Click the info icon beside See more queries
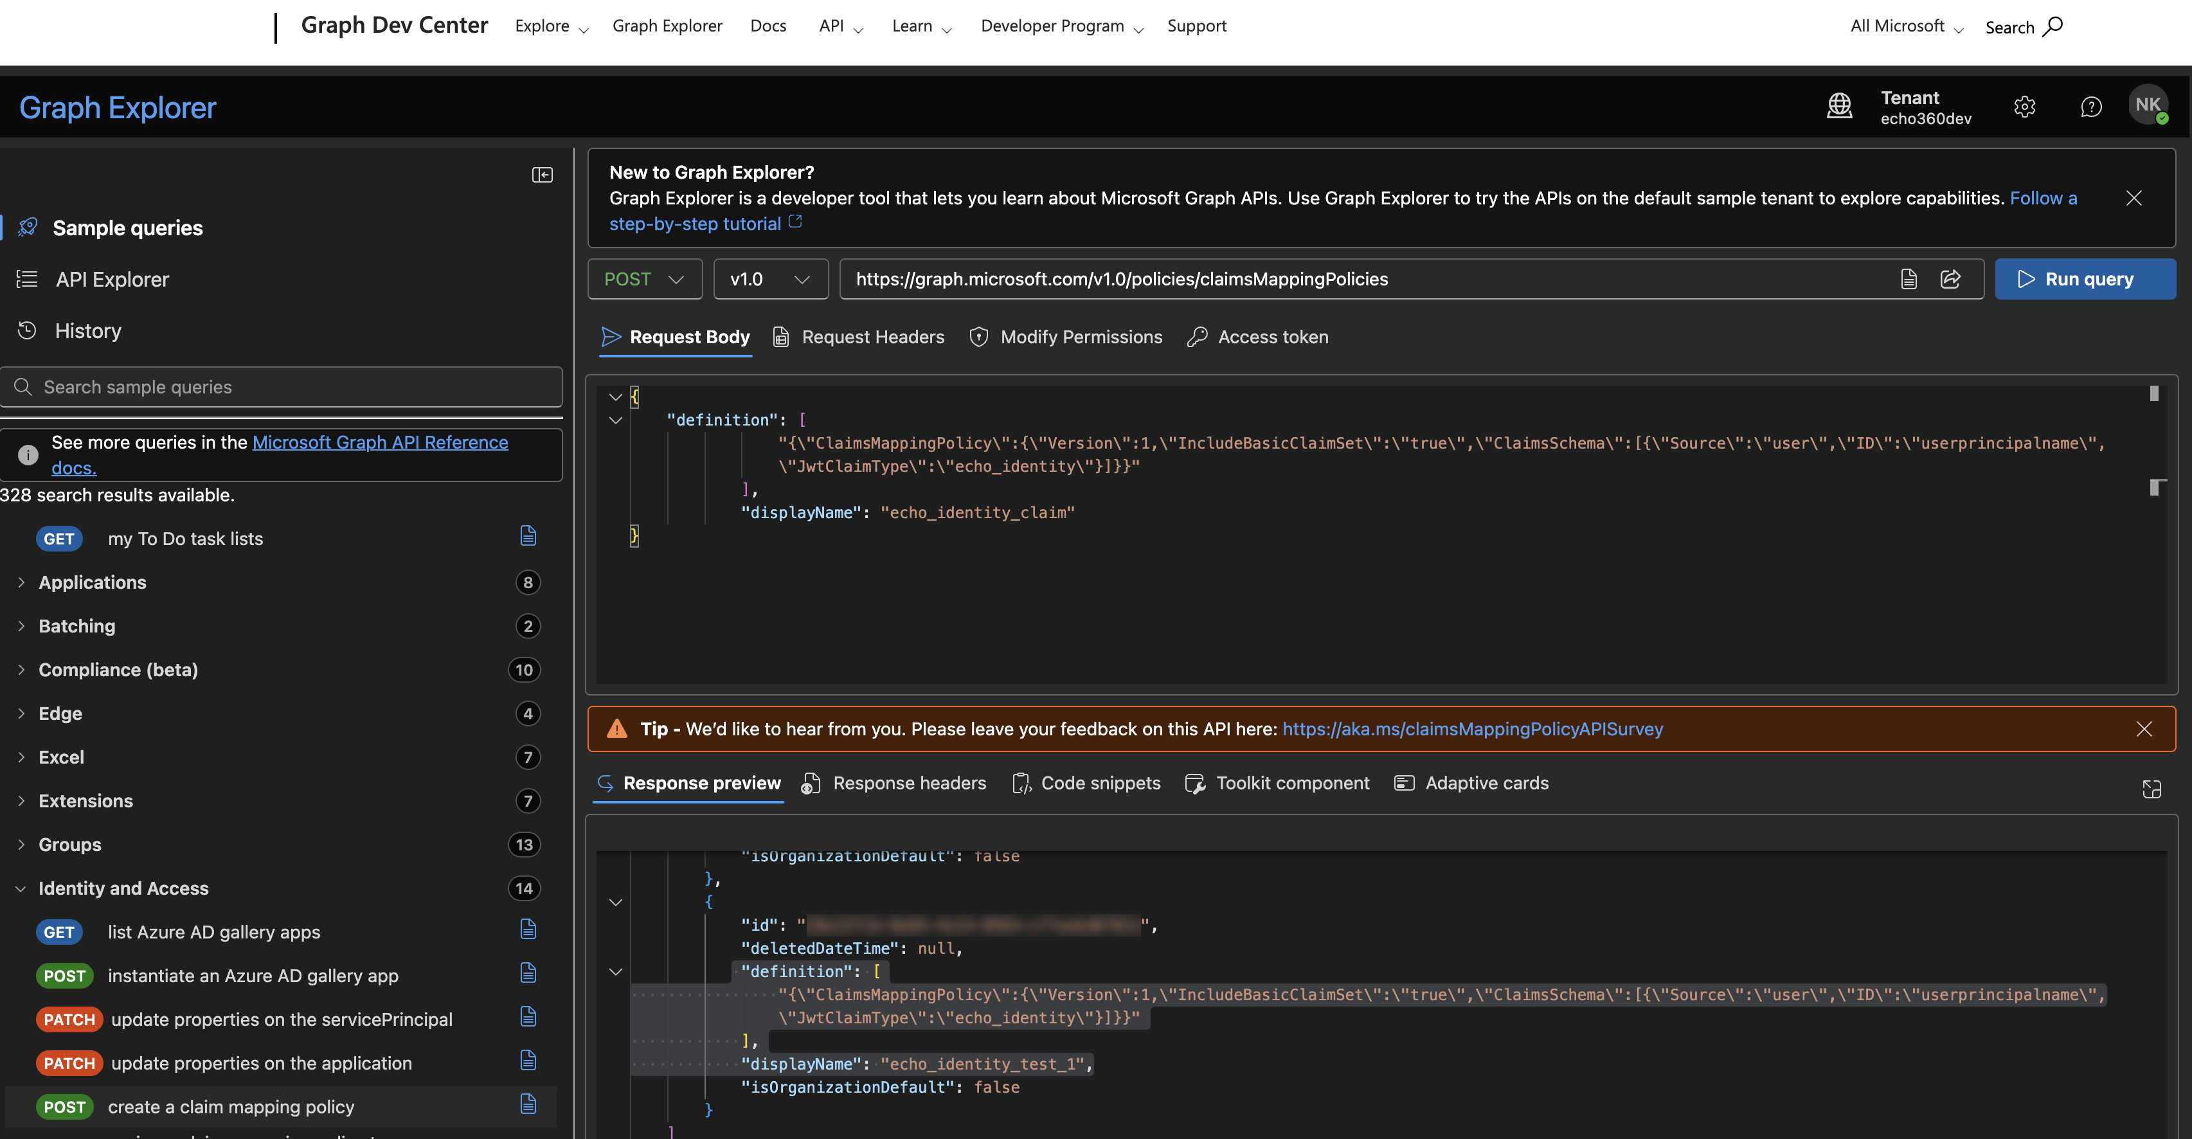Image resolution: width=2192 pixels, height=1139 pixels. click(x=27, y=455)
